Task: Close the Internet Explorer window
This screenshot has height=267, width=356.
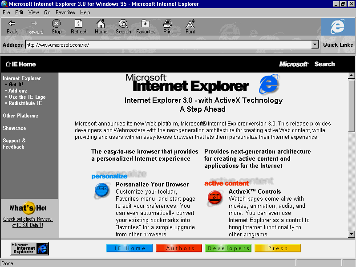Action: [x=351, y=4]
